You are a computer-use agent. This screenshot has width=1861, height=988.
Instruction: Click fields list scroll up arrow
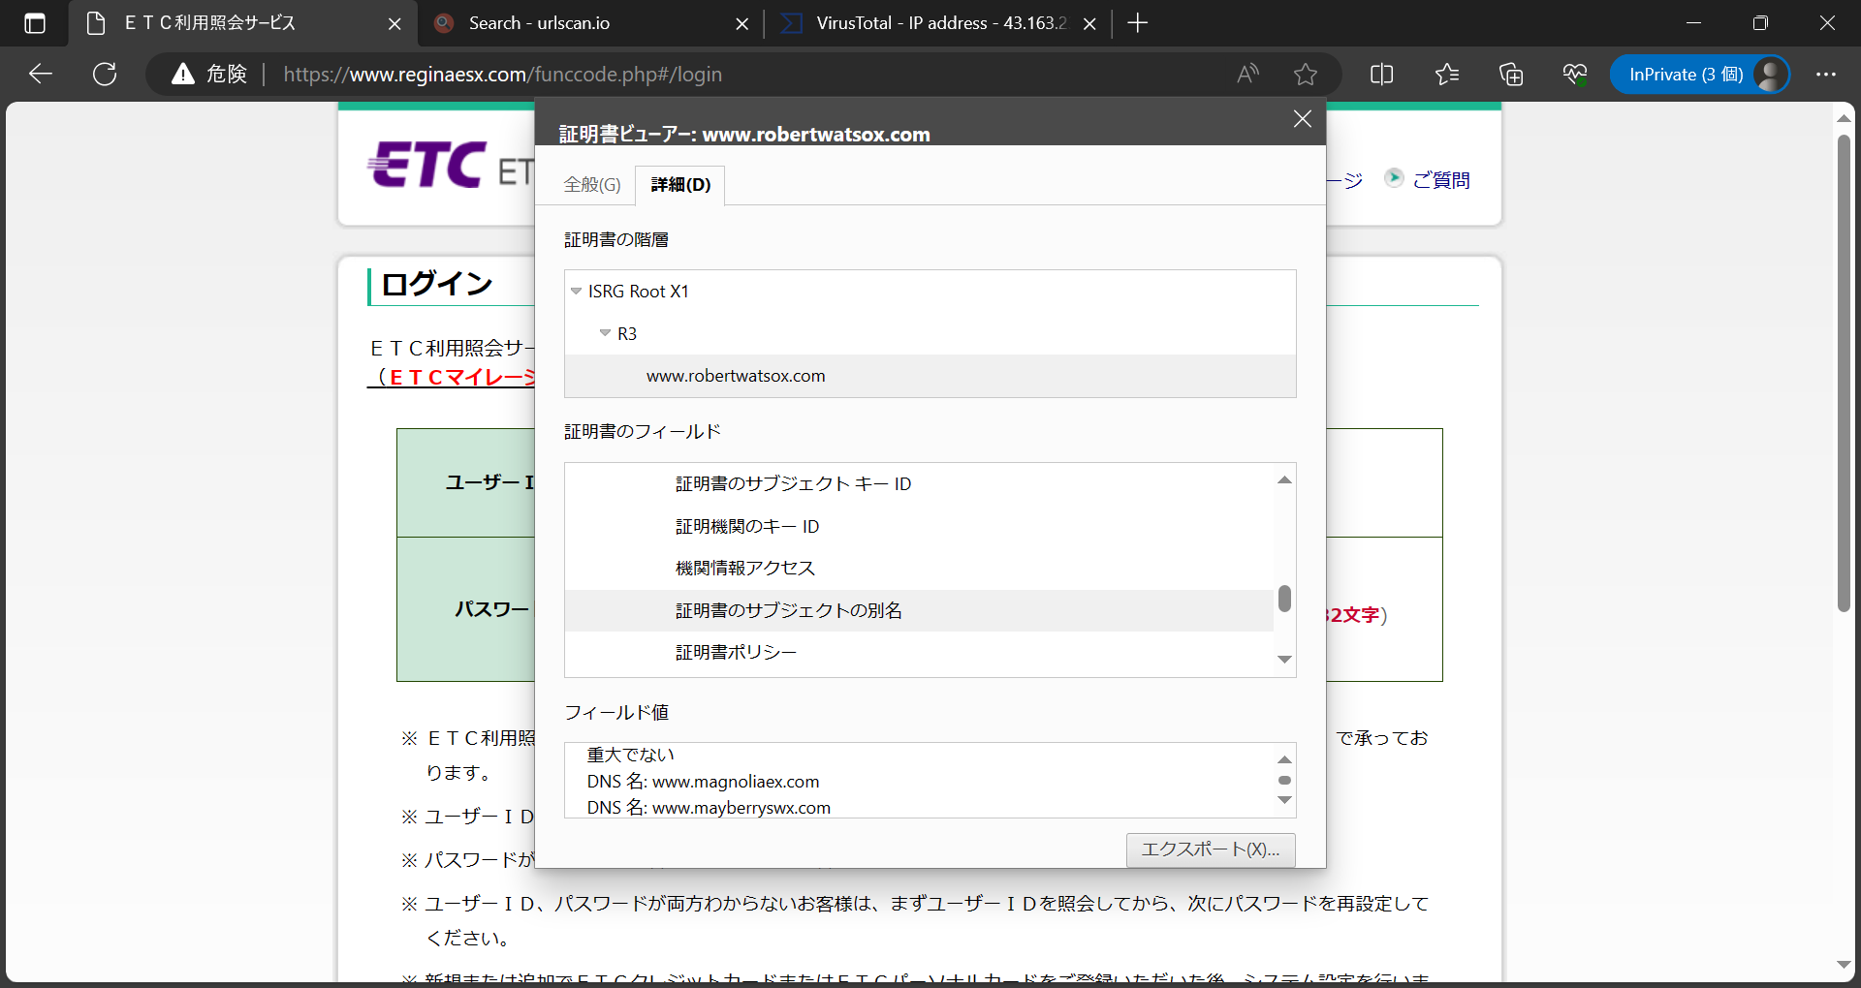(1284, 480)
